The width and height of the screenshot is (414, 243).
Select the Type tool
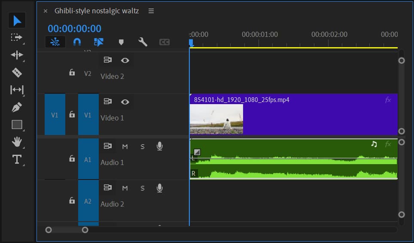17,159
